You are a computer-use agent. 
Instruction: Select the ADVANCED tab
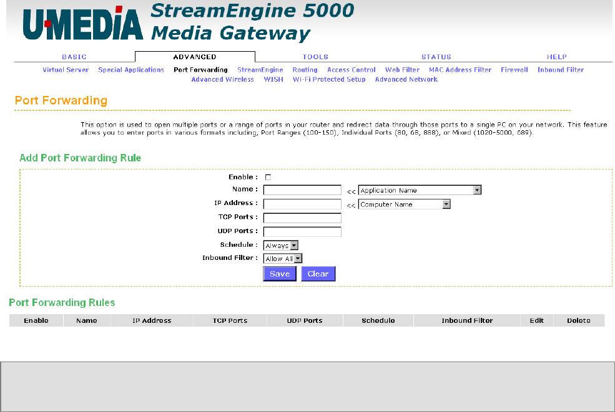point(195,57)
